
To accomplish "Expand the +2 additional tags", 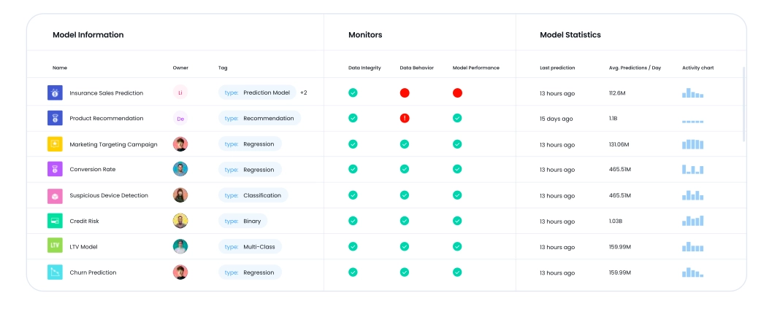I will [303, 93].
